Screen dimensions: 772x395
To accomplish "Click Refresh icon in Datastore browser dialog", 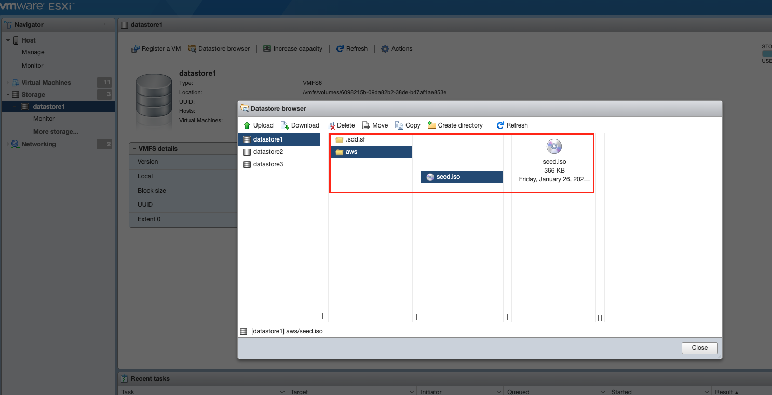I will (x=500, y=125).
